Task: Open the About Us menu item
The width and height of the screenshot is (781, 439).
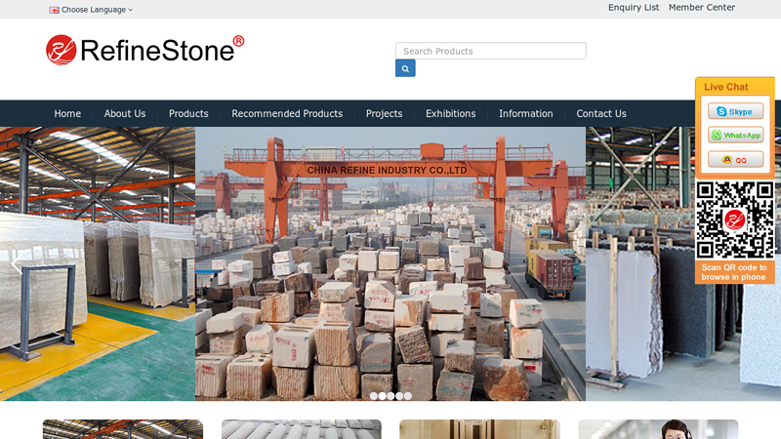Action: (125, 113)
